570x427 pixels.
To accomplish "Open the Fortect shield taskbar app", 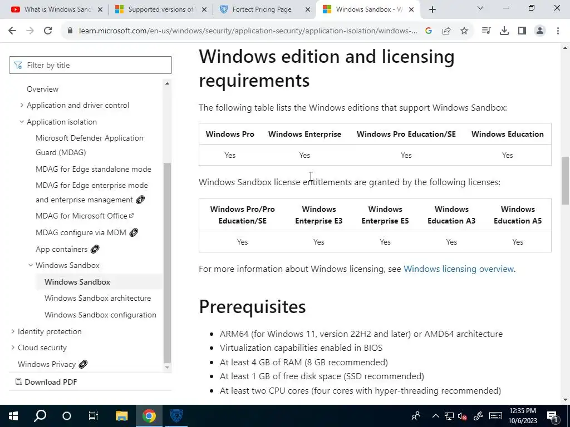I will tap(176, 416).
